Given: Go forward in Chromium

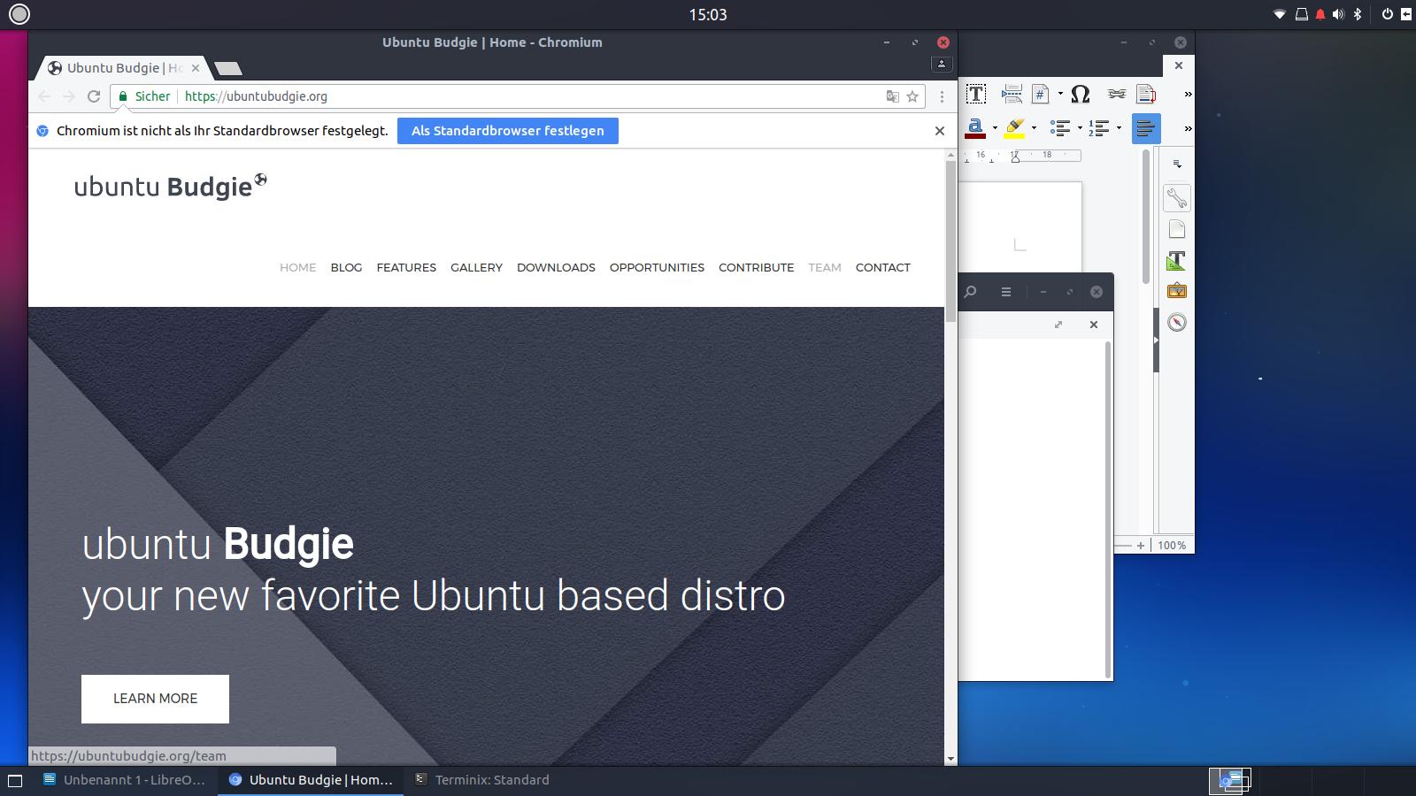Looking at the screenshot, I should click(x=69, y=96).
